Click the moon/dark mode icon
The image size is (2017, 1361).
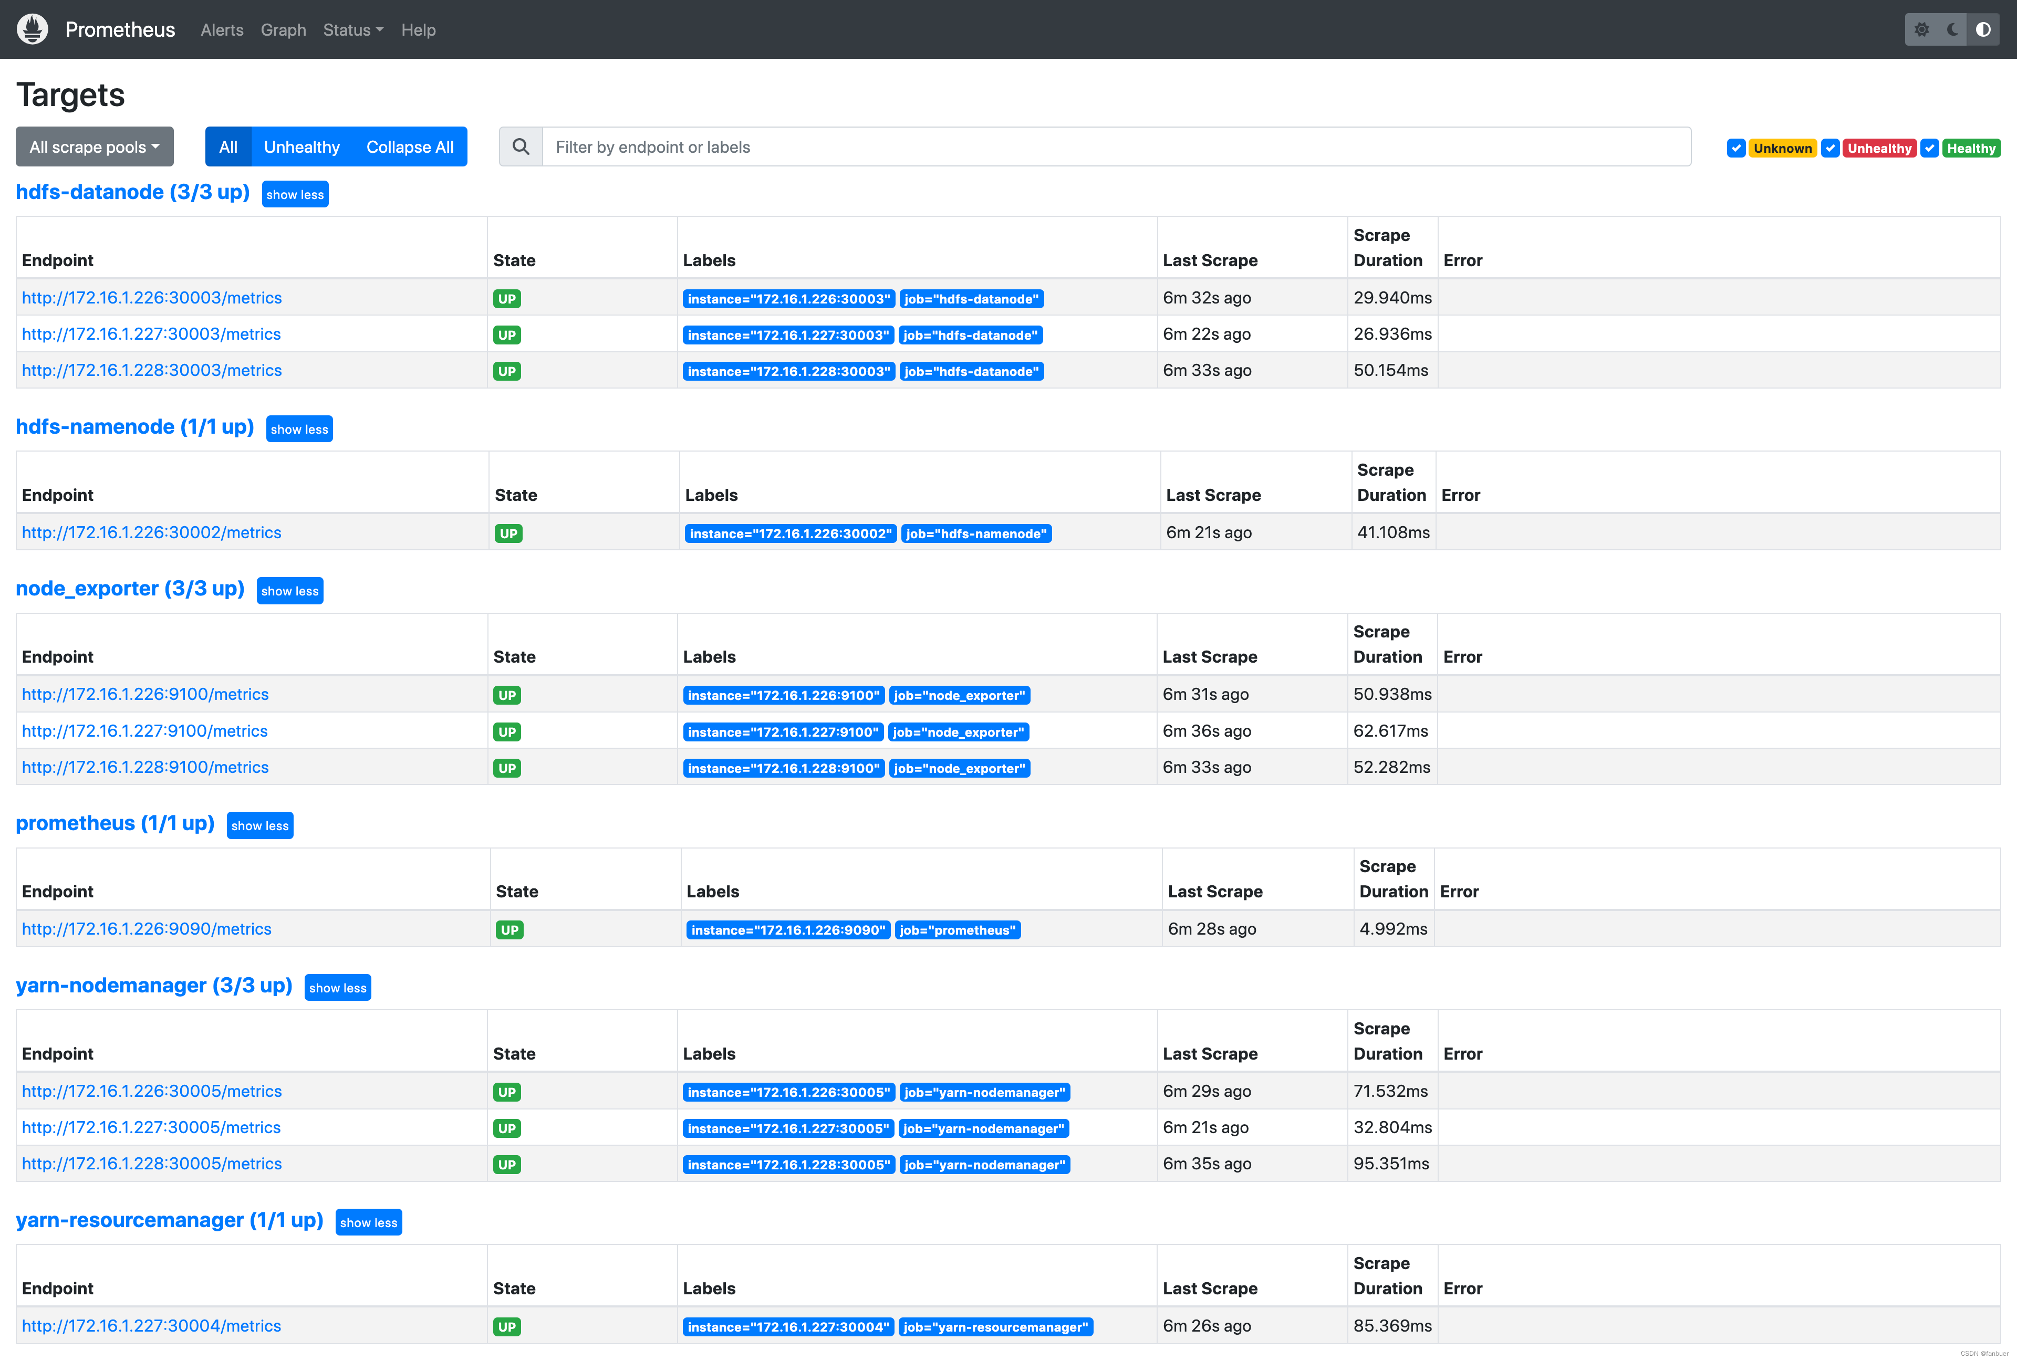click(x=1956, y=29)
